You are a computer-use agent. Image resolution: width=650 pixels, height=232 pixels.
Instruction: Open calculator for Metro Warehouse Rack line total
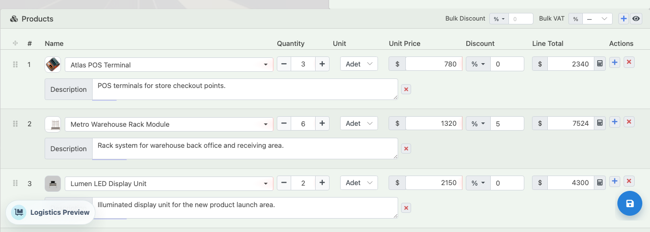click(x=600, y=123)
